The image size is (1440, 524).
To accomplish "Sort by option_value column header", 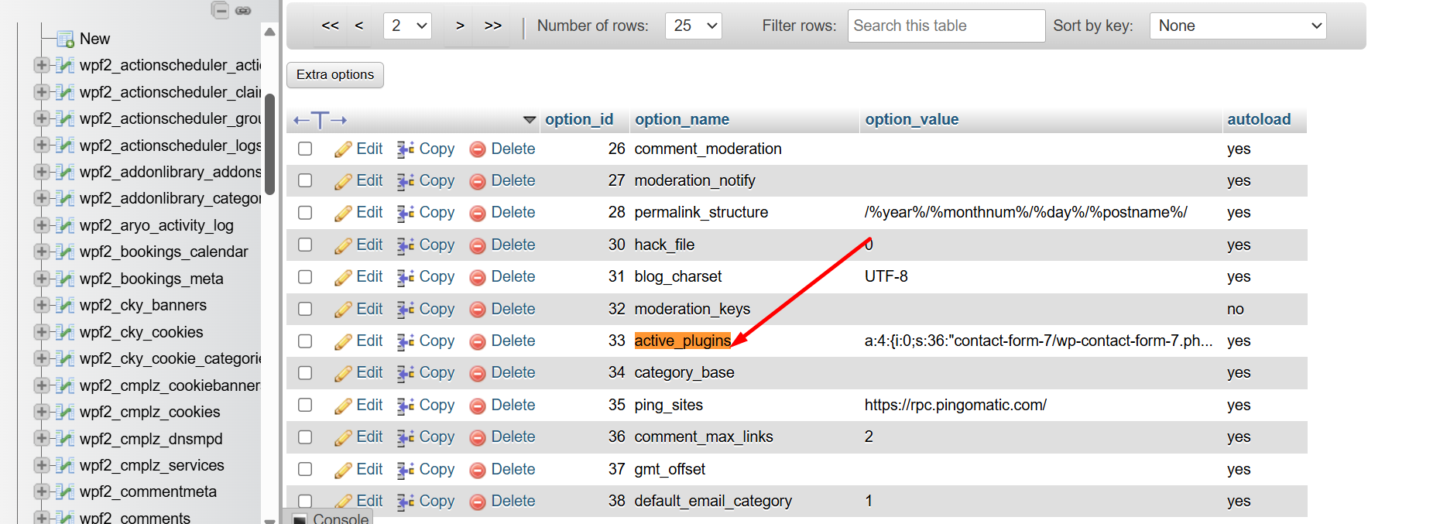I will [x=912, y=119].
